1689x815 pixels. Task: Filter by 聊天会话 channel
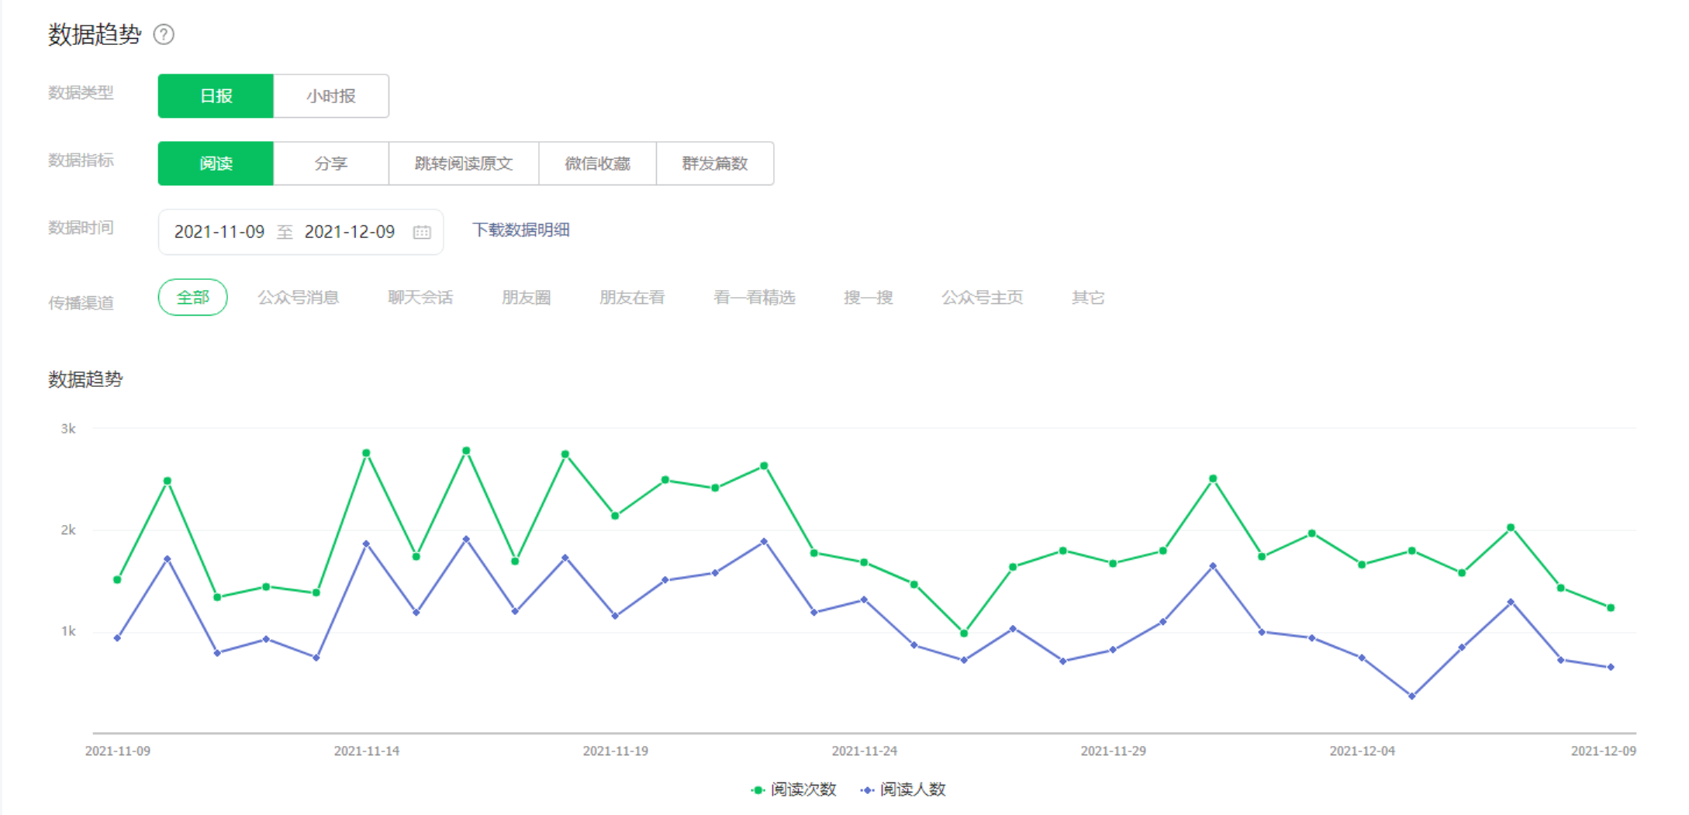pos(420,298)
